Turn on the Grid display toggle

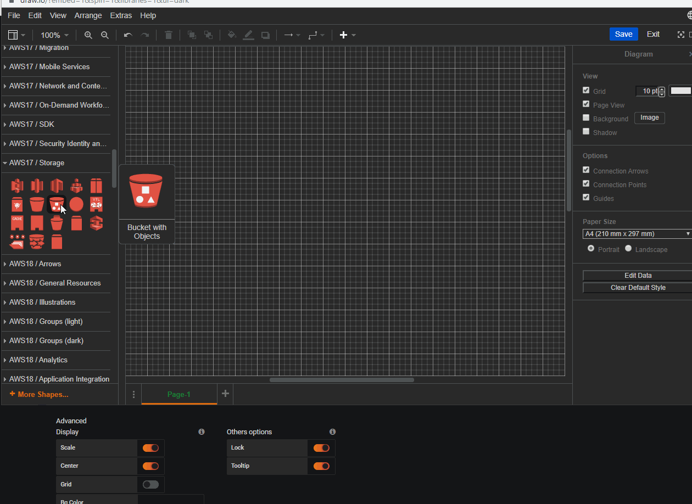(150, 484)
